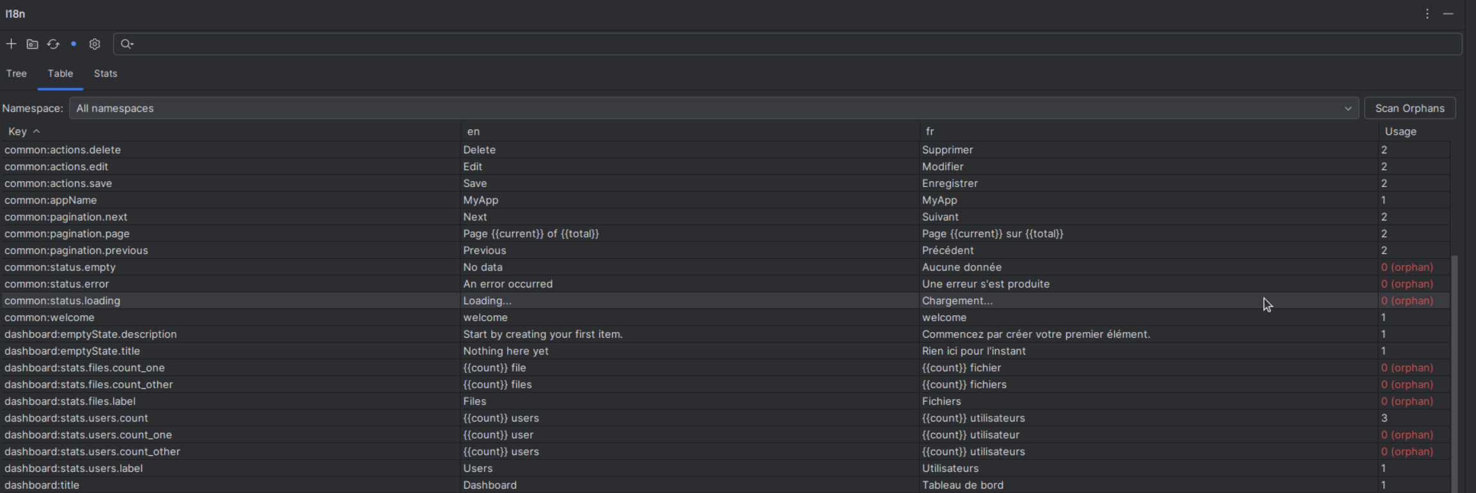Screen dimensions: 1476x493
Task: Click the orphan usage cell for common:status.empty
Action: tap(1407, 267)
